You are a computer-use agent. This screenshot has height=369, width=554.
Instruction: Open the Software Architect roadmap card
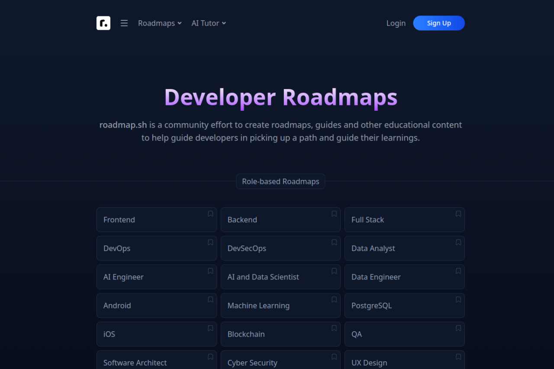(157, 359)
